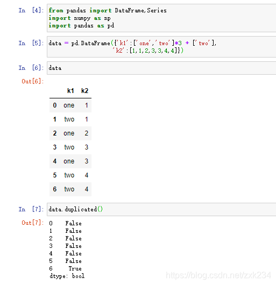276x285 pixels.
Task: Select the 'In [5]:' prompt label
Action: [31, 43]
